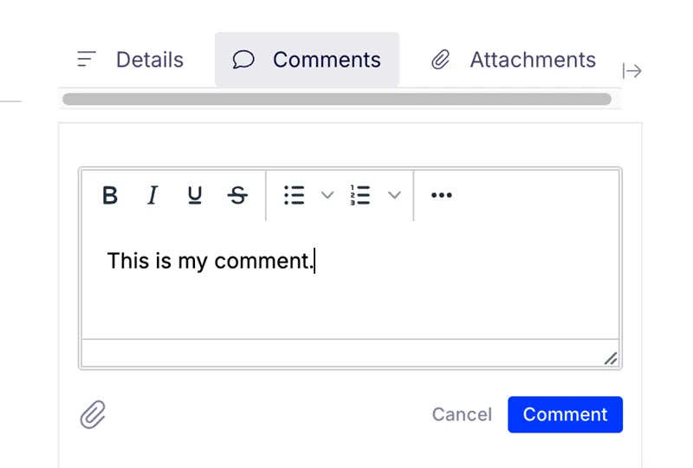Image resolution: width=693 pixels, height=468 pixels.
Task: Insert a numbered list
Action: pyautogui.click(x=360, y=195)
